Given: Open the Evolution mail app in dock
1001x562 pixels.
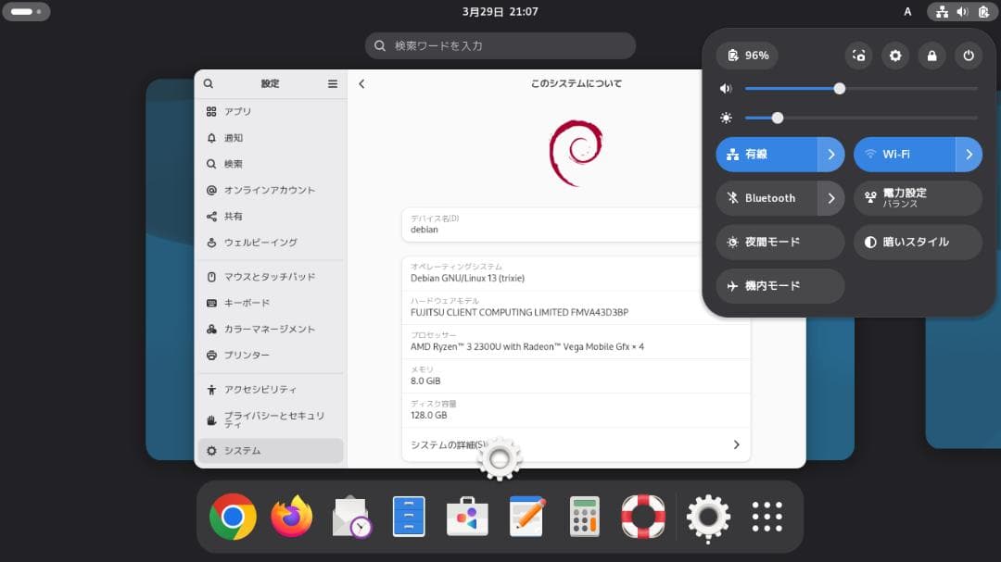Looking at the screenshot, I should (x=350, y=517).
